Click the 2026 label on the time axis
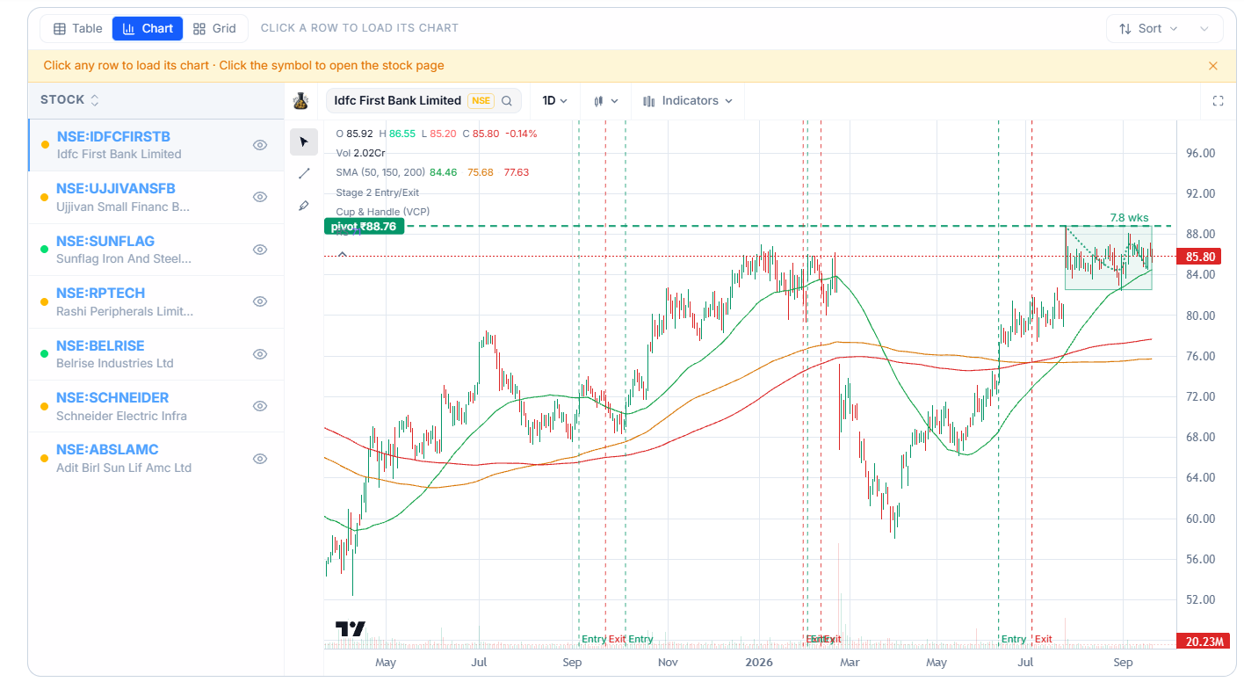The height and width of the screenshot is (682, 1244). (x=758, y=663)
